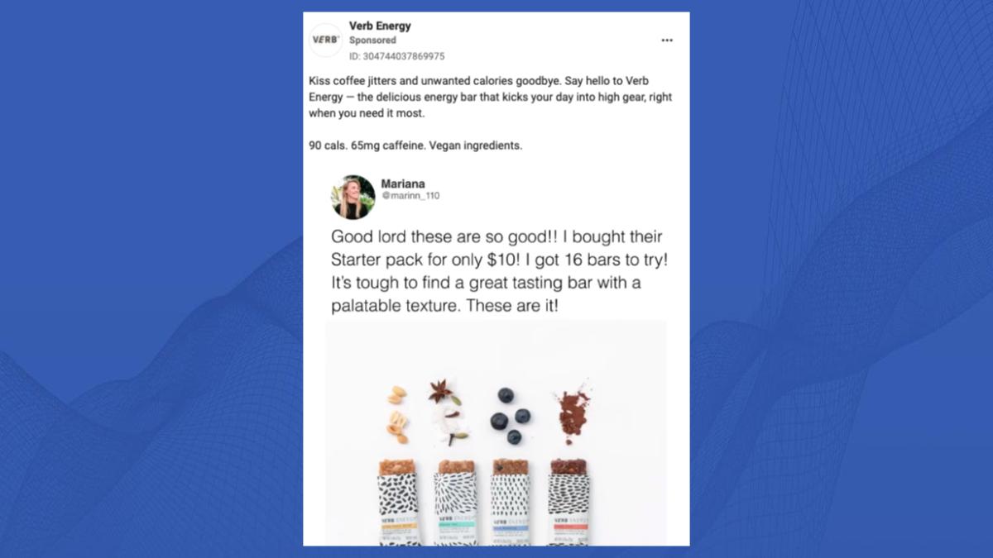Select the energy bar with the red label
The image size is (993, 558).
pos(569,502)
